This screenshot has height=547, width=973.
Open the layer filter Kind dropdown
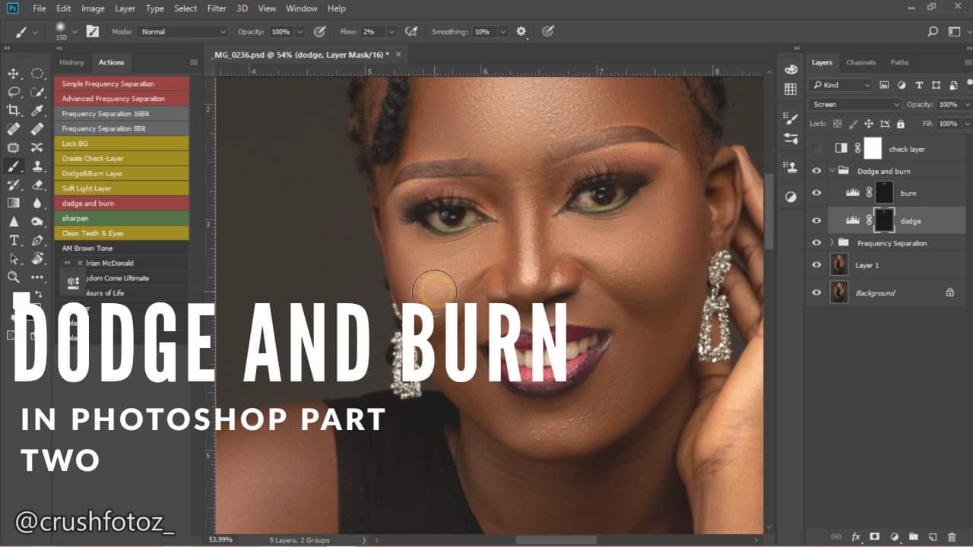click(841, 85)
